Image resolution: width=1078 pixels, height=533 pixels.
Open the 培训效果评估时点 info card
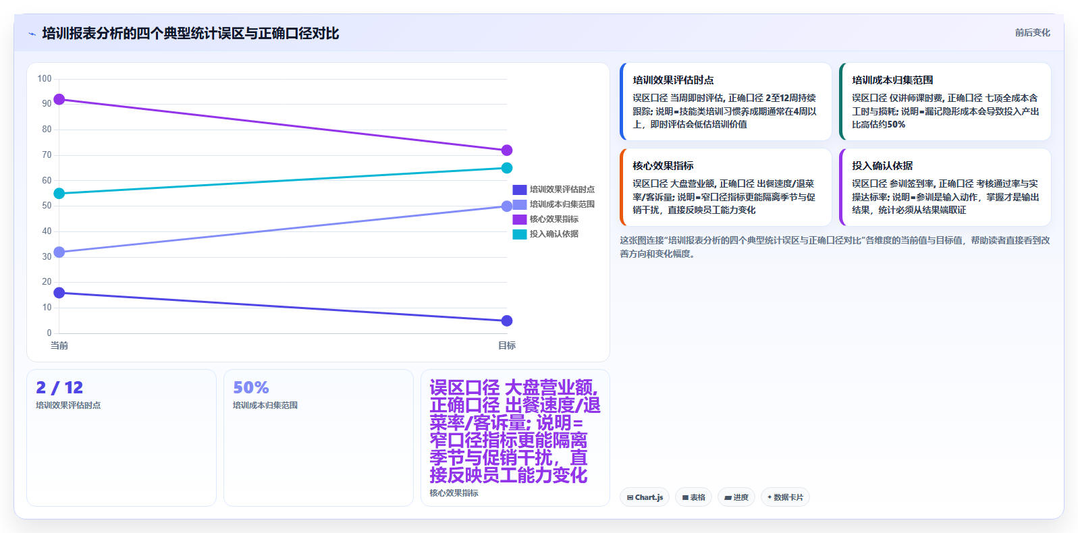tap(726, 102)
